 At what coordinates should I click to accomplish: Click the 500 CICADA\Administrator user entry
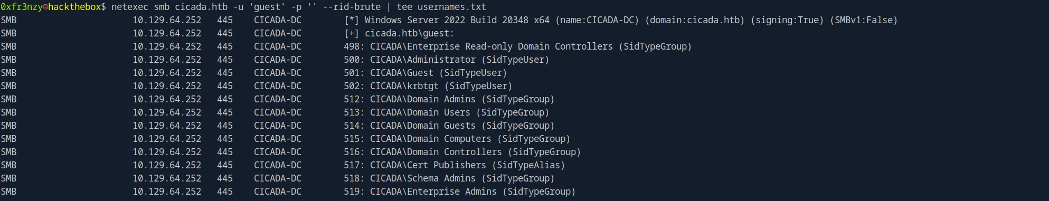(x=447, y=60)
